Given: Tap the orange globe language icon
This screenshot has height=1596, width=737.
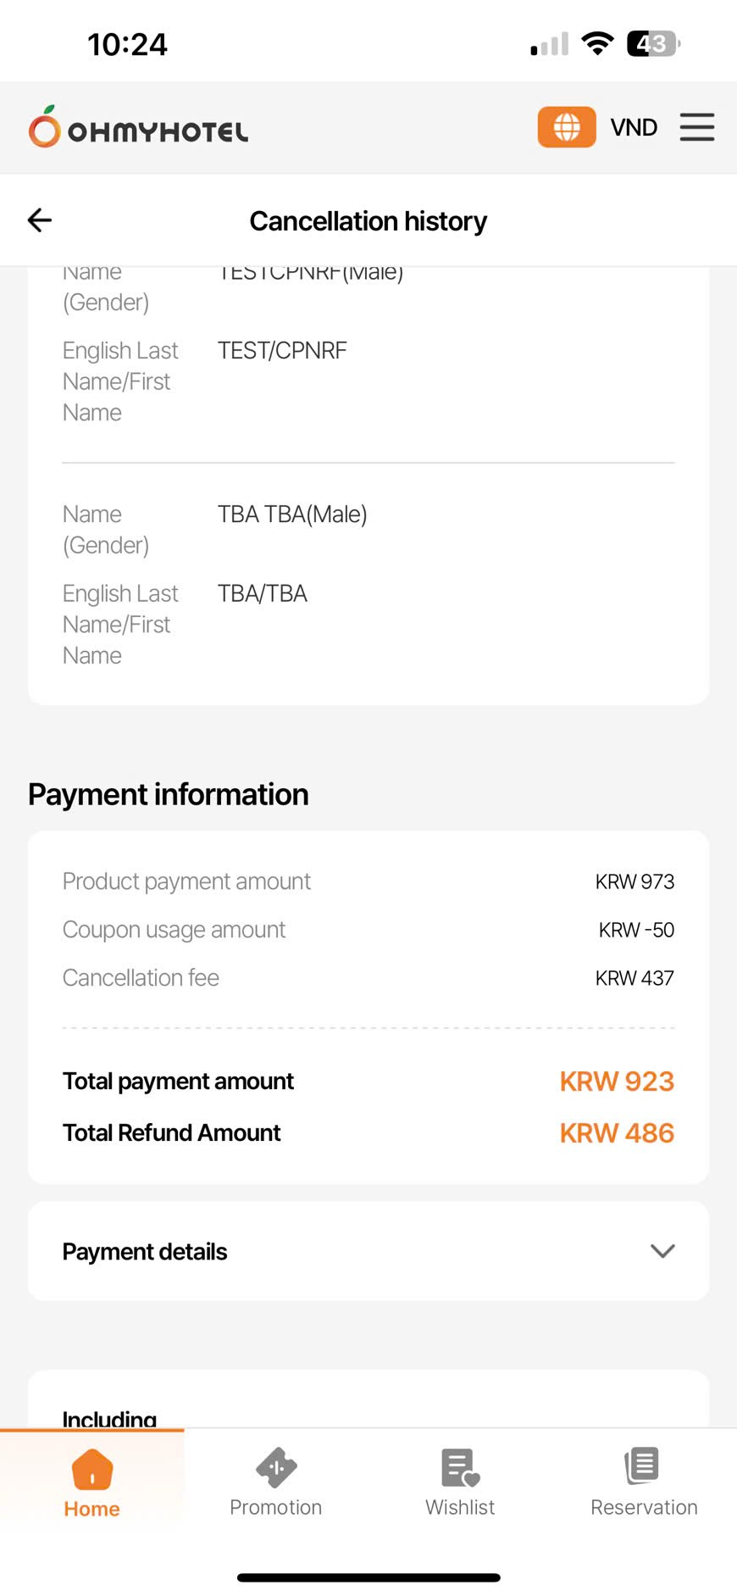Looking at the screenshot, I should (x=567, y=127).
